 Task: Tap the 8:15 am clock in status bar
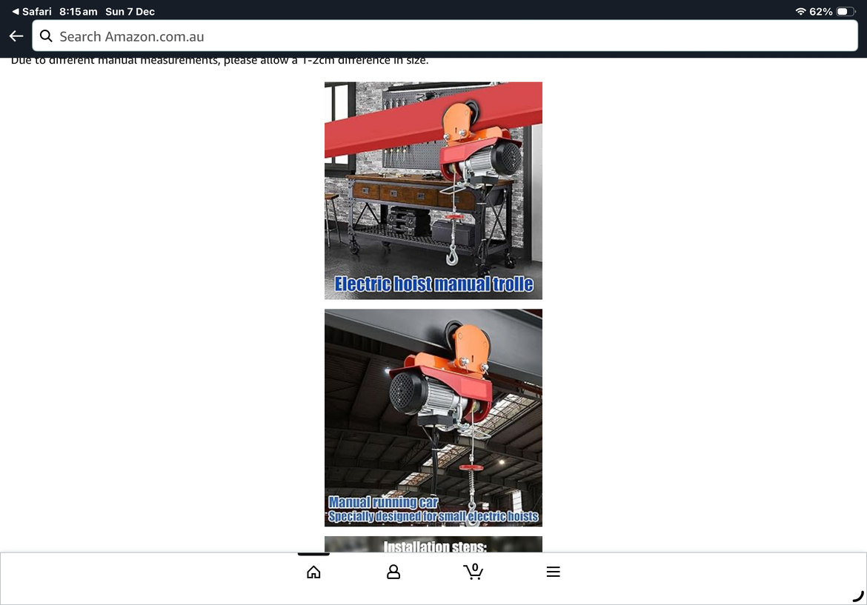(79, 12)
